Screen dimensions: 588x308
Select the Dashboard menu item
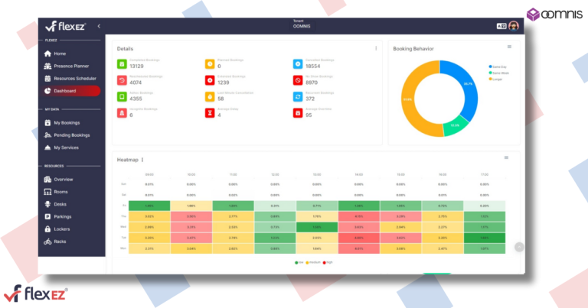point(71,91)
